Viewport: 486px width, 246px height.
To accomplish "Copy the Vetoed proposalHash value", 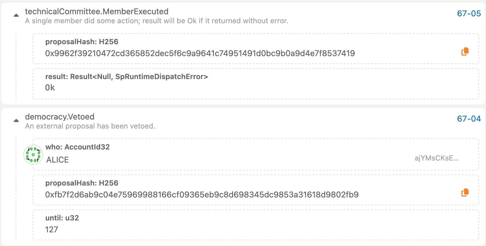I will pos(465,193).
